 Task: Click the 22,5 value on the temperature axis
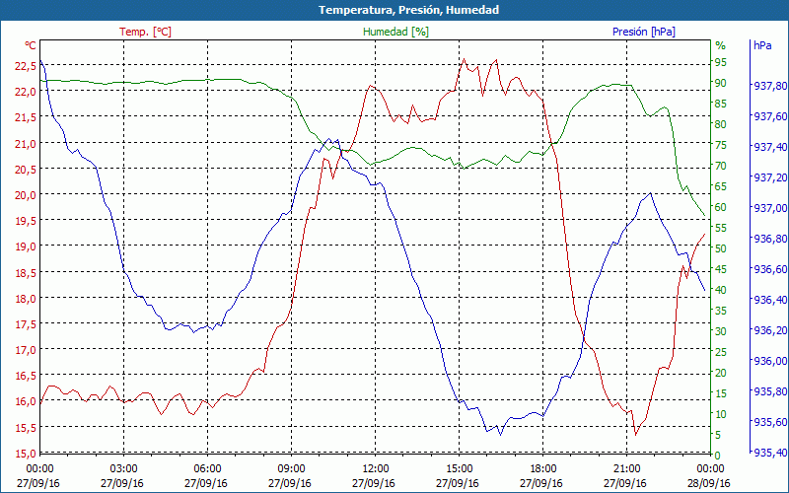[27, 65]
